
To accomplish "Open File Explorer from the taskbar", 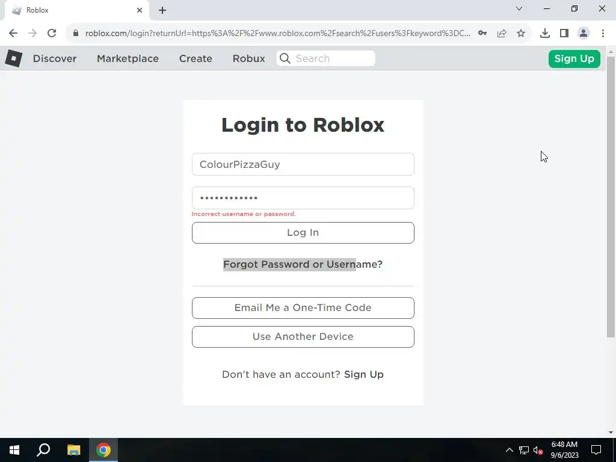I will (x=73, y=450).
